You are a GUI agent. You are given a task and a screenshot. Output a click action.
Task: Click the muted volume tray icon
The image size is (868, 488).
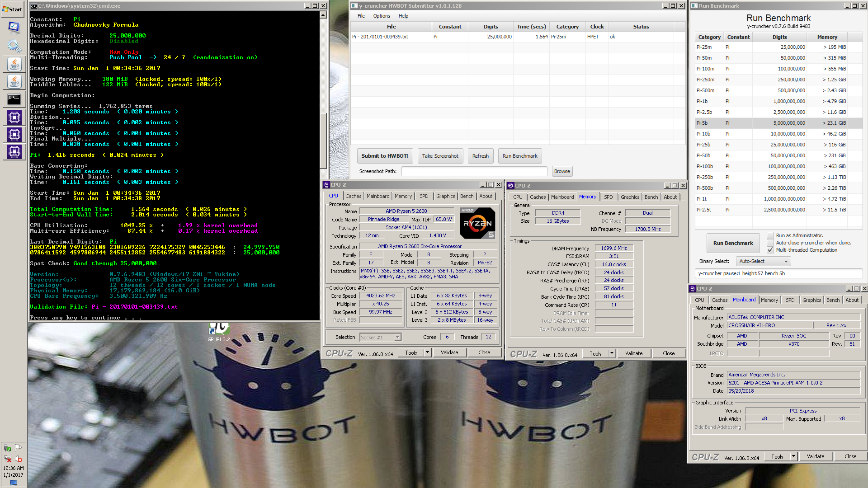tap(19, 459)
